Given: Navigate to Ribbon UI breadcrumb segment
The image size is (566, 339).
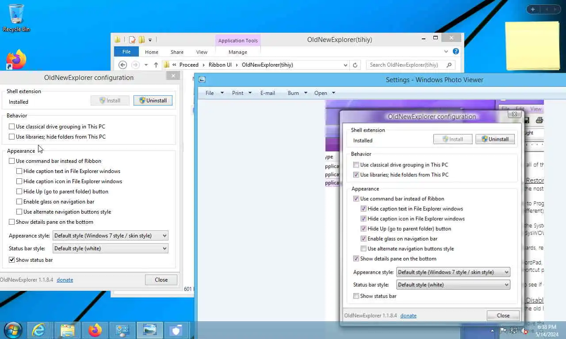Looking at the screenshot, I should (220, 65).
